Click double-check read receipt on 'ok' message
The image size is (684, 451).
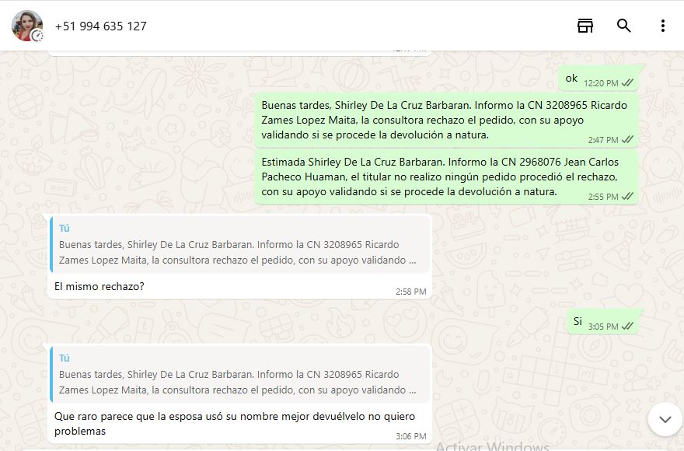pos(627,83)
